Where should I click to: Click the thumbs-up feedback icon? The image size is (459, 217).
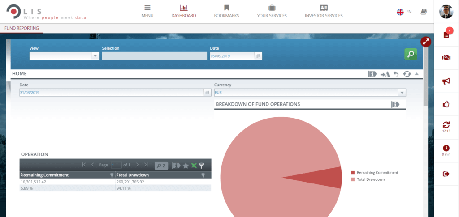[x=446, y=104]
